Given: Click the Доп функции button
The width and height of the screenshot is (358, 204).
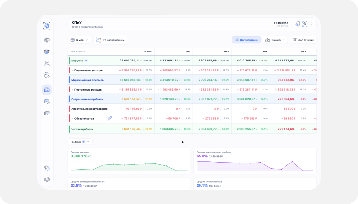Looking at the screenshot, I should tap(304, 40).
